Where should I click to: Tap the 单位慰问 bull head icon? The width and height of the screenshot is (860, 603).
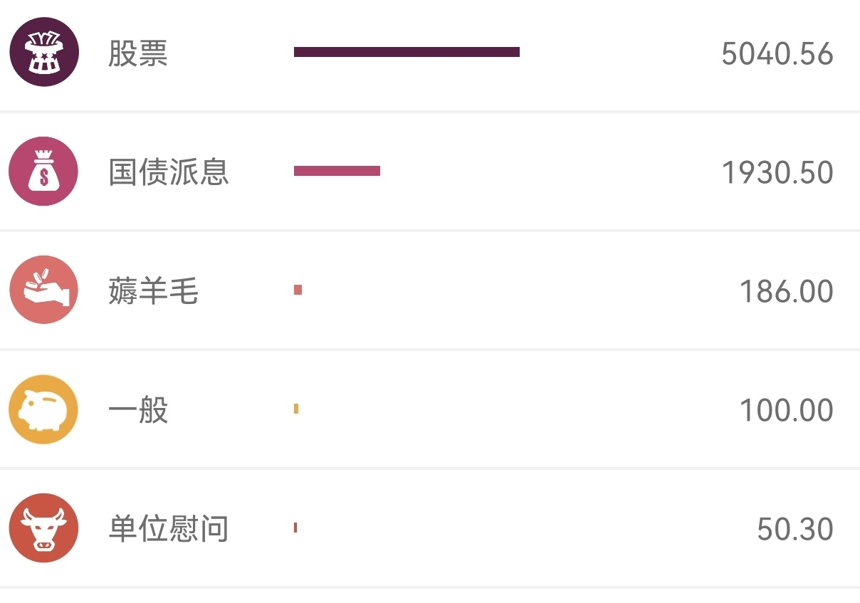[43, 528]
